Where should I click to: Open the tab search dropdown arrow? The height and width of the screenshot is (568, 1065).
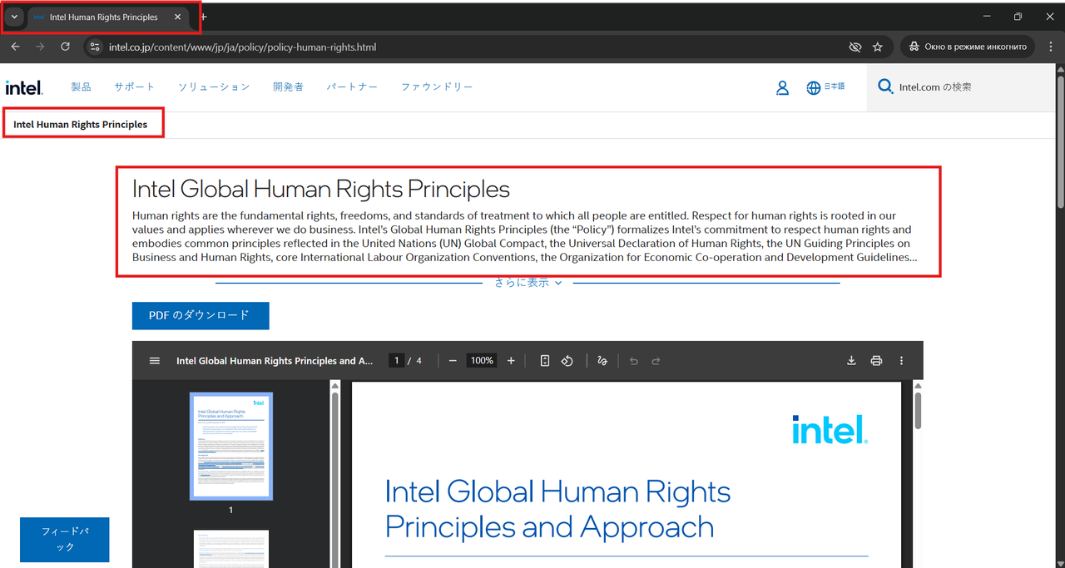pos(14,17)
